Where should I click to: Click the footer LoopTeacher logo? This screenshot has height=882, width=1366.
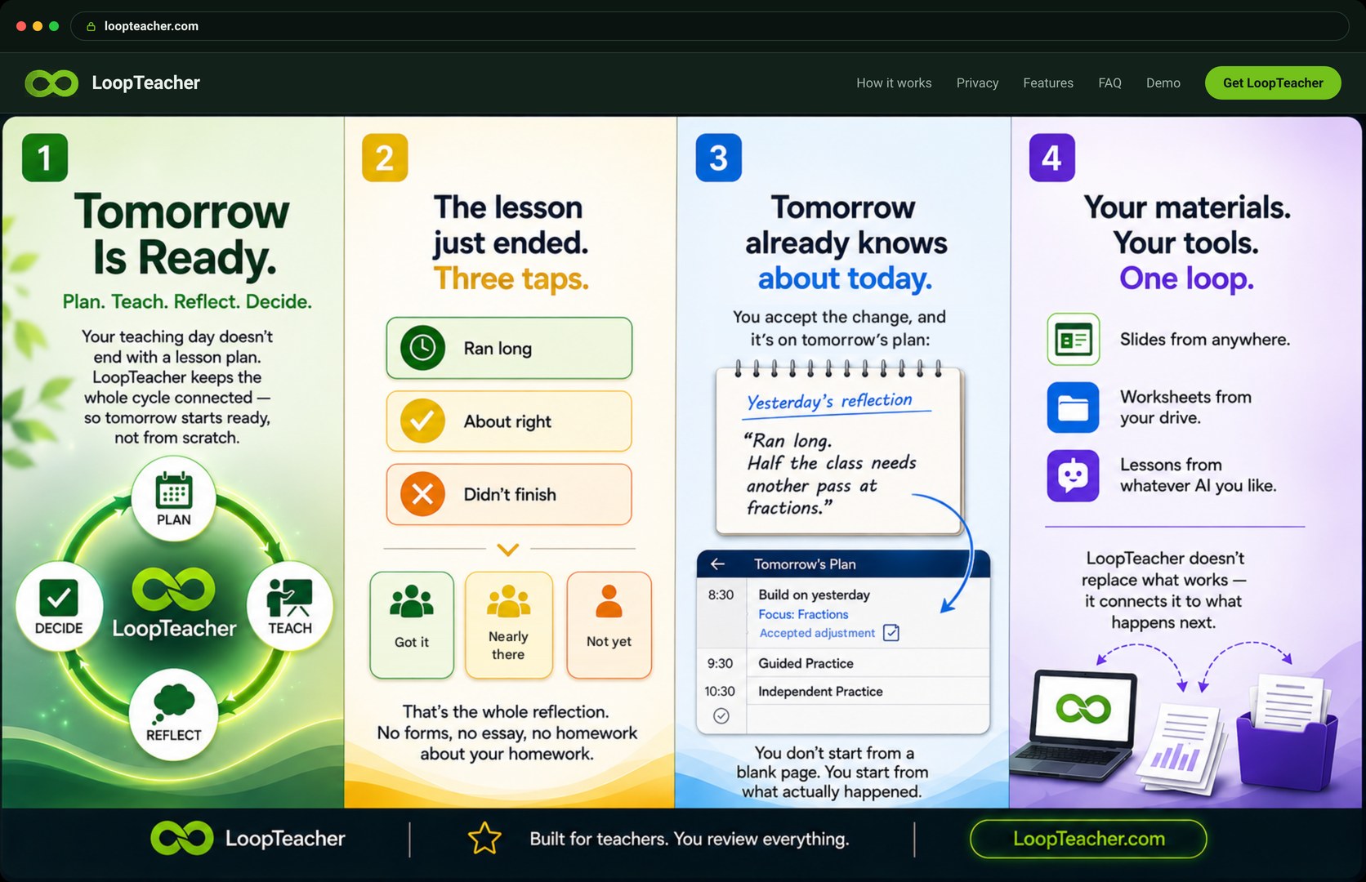point(248,839)
